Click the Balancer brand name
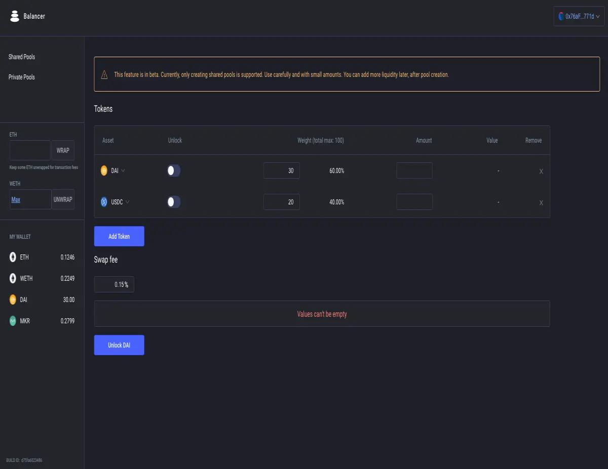Screen dimensions: 608x469 [34, 16]
